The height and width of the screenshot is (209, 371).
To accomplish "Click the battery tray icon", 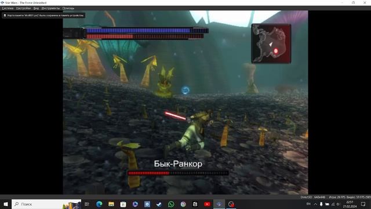I will [x=327, y=204].
